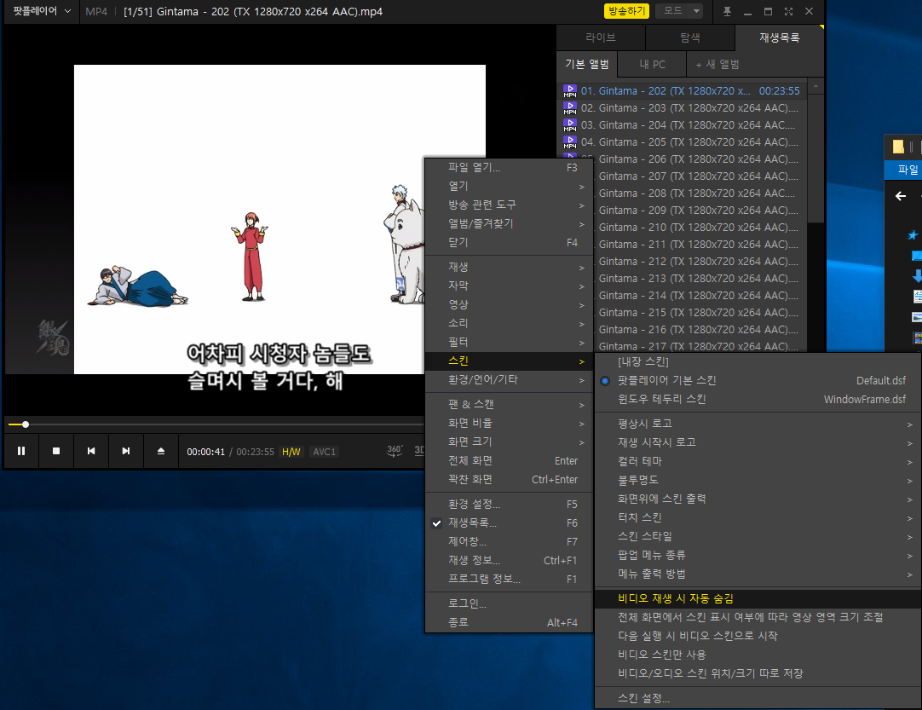This screenshot has width=922, height=710.
Task: Open the 팟플레이어 main menu dropdown
Action: (42, 11)
